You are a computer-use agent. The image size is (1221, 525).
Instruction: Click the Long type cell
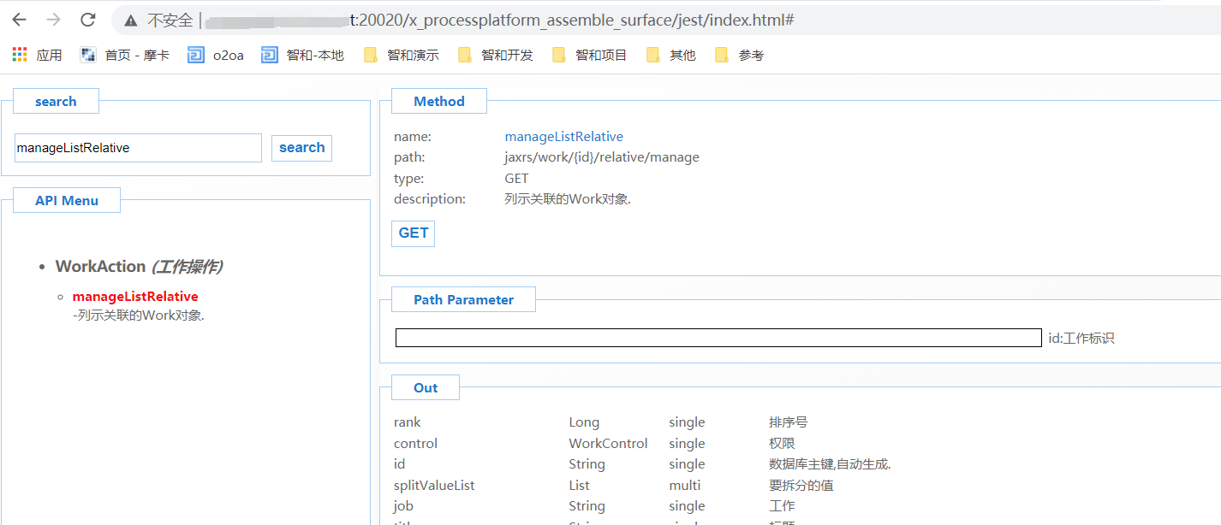click(584, 422)
